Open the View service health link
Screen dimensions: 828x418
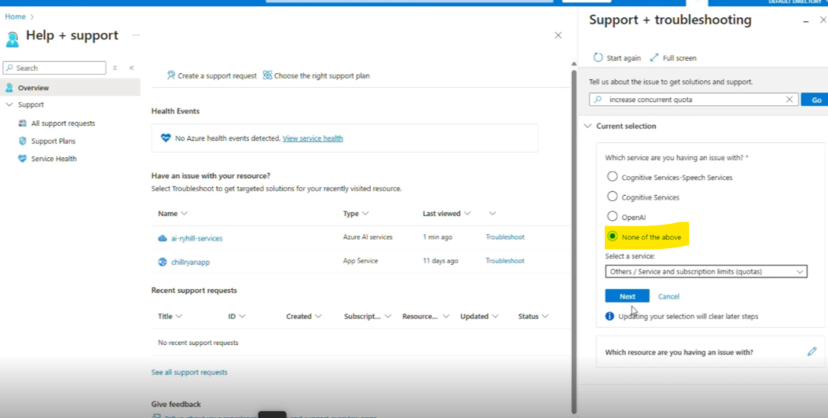(313, 138)
